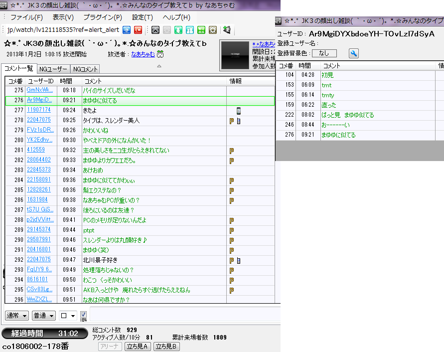Click the gear settings icon in toolbar
444x352 pixels.
(x=213, y=30)
